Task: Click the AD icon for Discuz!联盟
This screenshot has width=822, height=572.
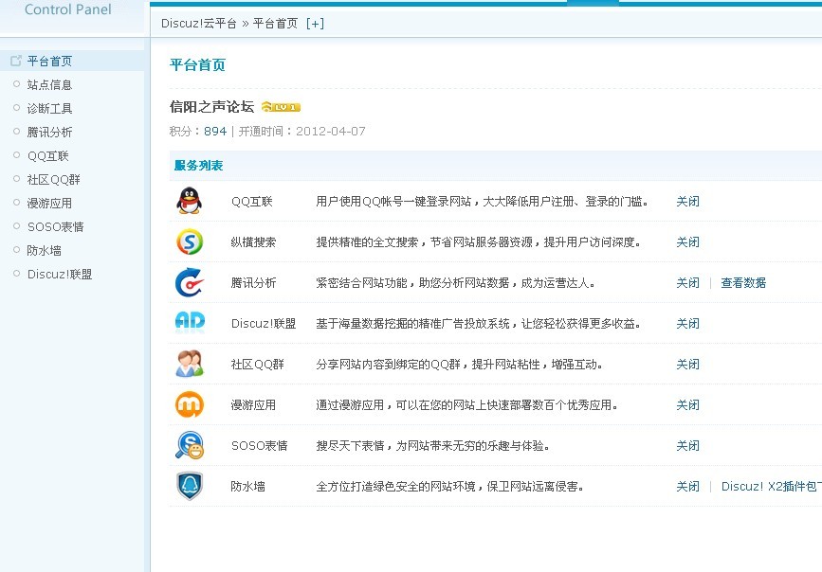Action: click(x=190, y=322)
